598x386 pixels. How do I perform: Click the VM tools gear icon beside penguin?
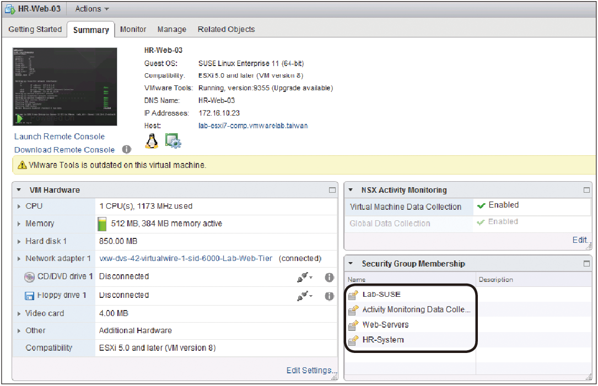[173, 141]
